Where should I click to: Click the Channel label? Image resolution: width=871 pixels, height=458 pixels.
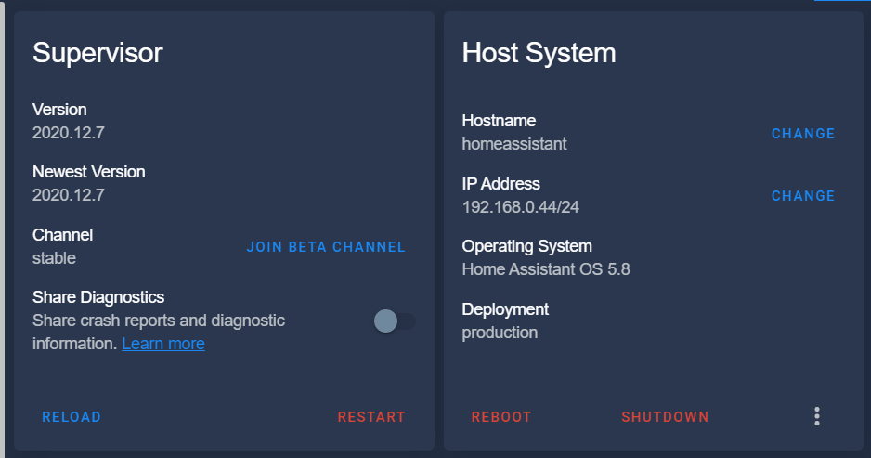(62, 234)
